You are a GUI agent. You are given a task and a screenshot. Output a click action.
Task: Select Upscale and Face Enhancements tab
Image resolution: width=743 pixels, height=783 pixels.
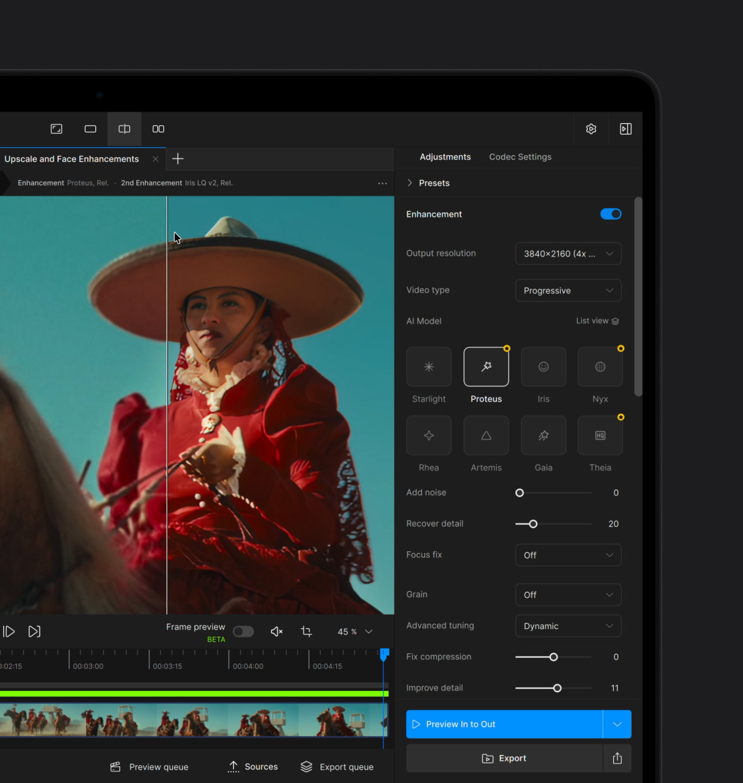click(72, 159)
